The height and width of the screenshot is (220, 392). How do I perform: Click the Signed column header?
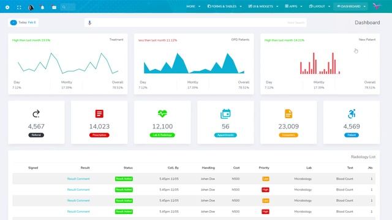[33, 168]
